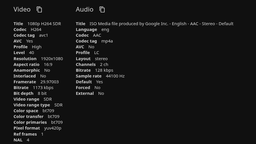This screenshot has height=144, width=256.
Task: Select the 8 bit depth value
Action: click(42, 93)
